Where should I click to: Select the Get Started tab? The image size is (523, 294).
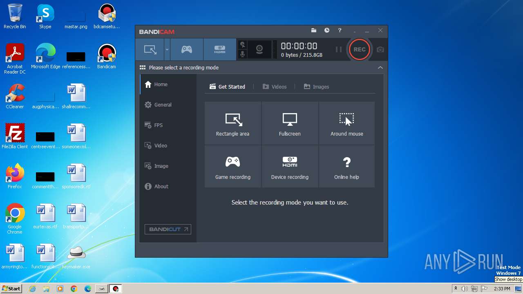click(227, 87)
